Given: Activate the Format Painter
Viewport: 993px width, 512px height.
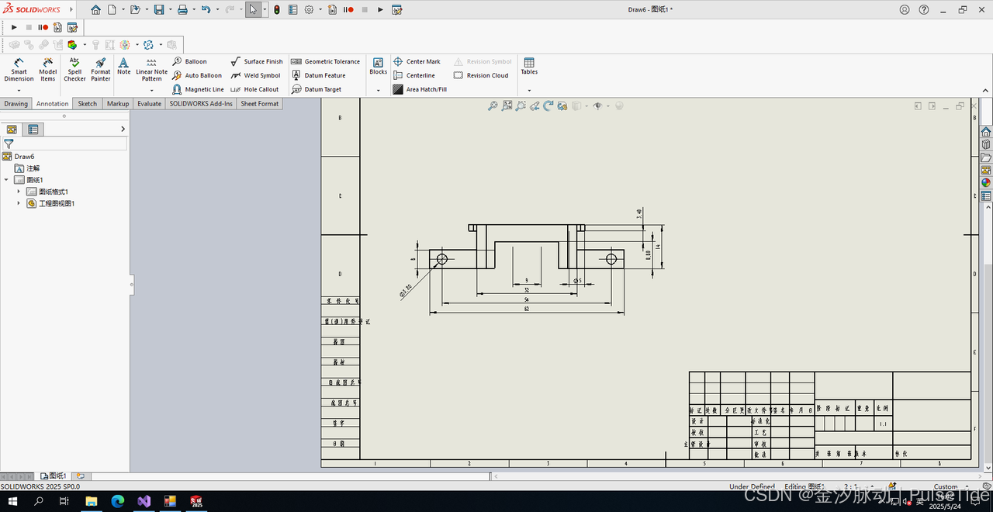Looking at the screenshot, I should click(101, 69).
